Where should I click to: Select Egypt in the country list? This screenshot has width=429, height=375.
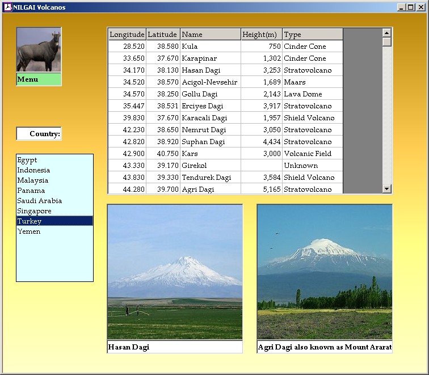click(27, 160)
